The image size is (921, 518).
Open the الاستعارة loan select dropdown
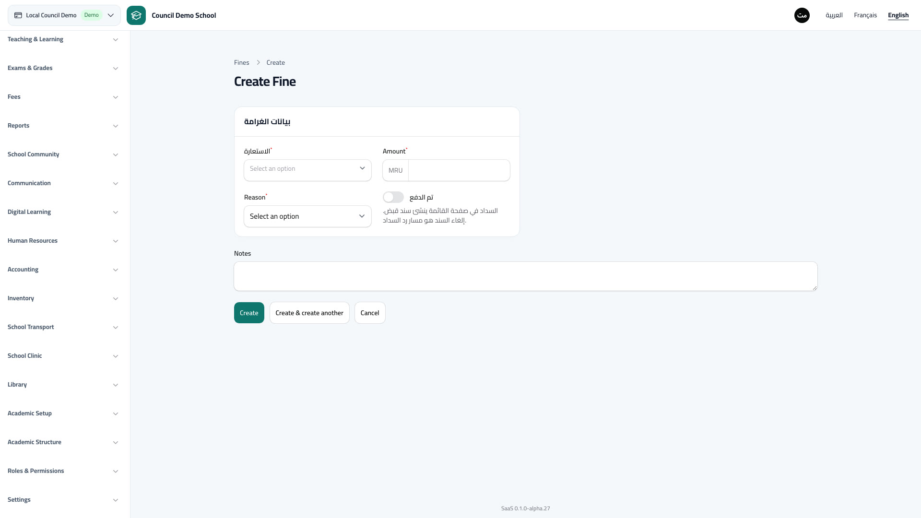(x=307, y=170)
